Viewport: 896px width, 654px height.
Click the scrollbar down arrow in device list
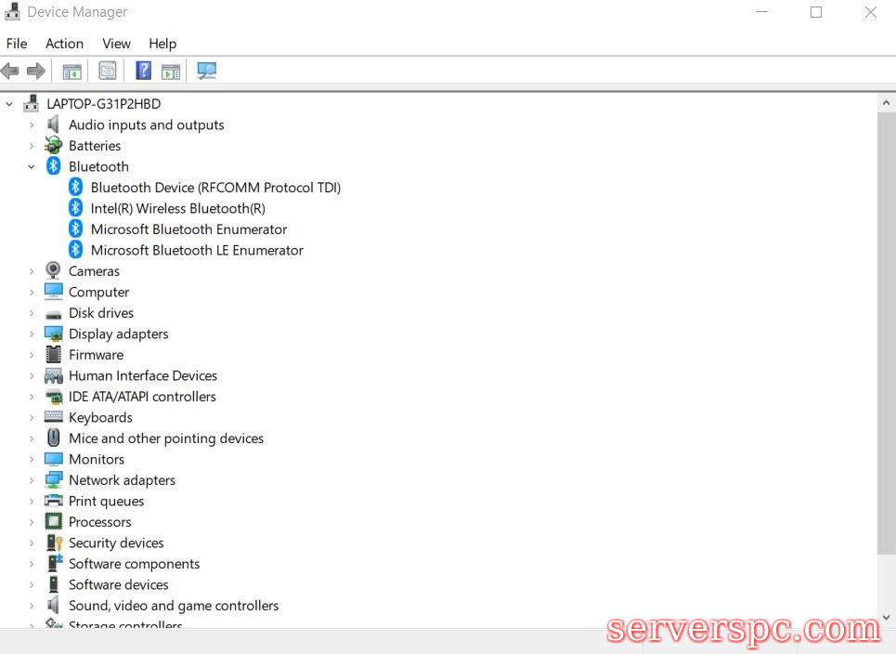click(886, 617)
